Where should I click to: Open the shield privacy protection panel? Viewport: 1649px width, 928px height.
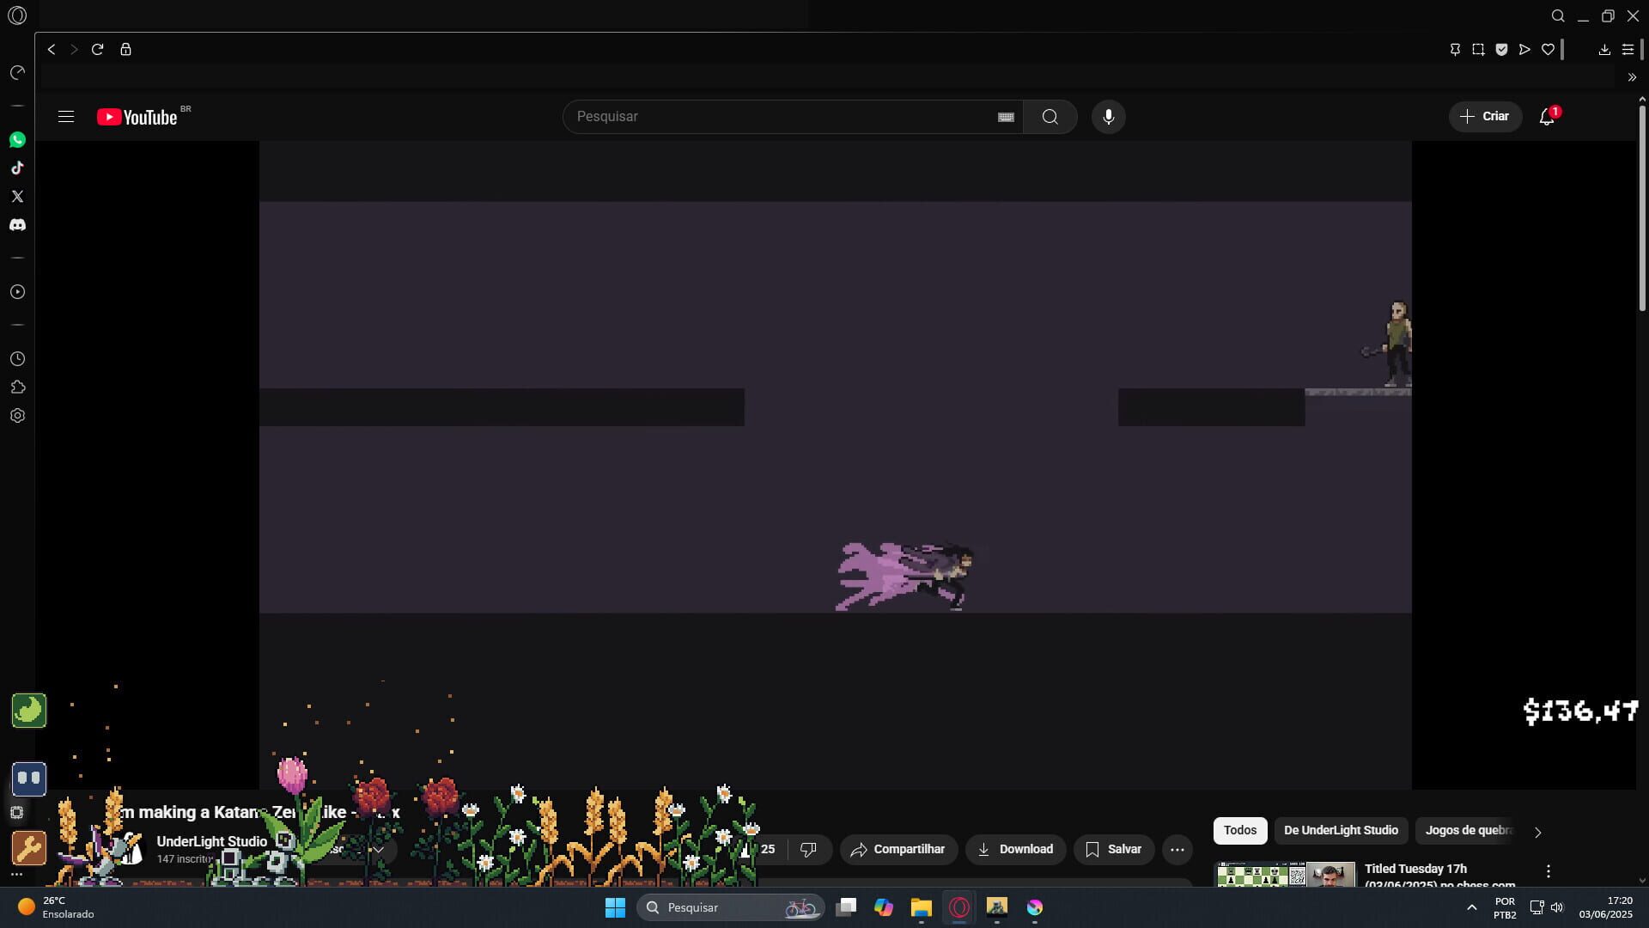(1502, 49)
